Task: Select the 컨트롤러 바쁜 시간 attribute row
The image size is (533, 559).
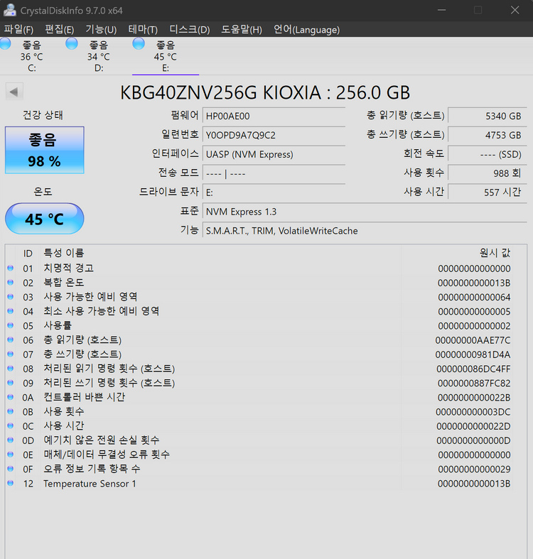Action: pos(259,397)
